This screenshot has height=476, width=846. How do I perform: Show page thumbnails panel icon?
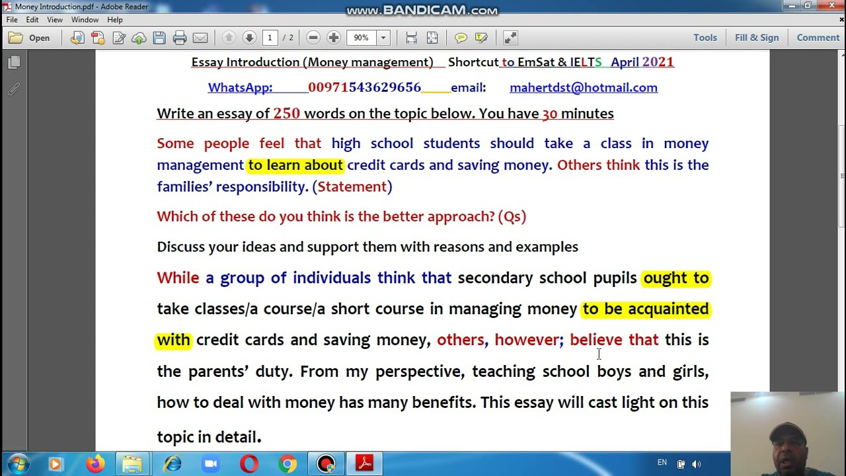(x=14, y=63)
